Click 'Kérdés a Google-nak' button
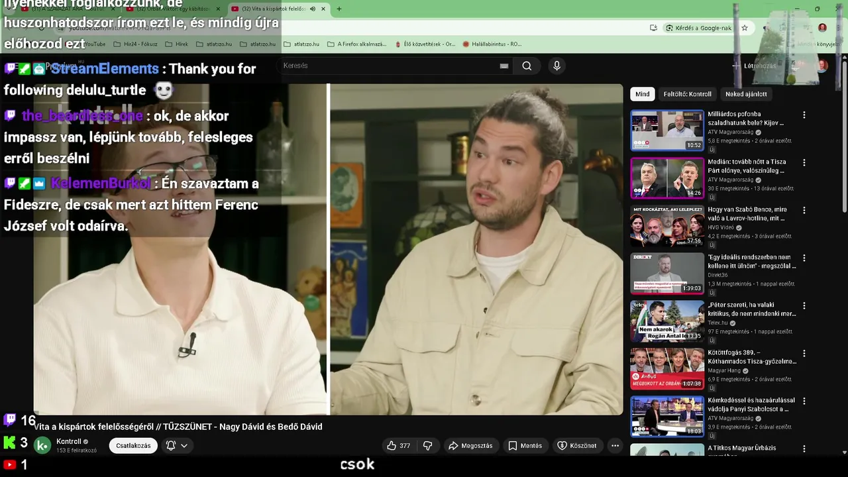 (698, 28)
